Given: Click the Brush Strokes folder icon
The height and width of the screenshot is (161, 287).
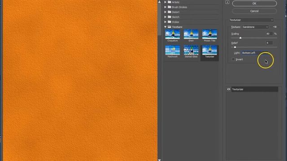Looking at the screenshot, I should pyautogui.click(x=170, y=7).
